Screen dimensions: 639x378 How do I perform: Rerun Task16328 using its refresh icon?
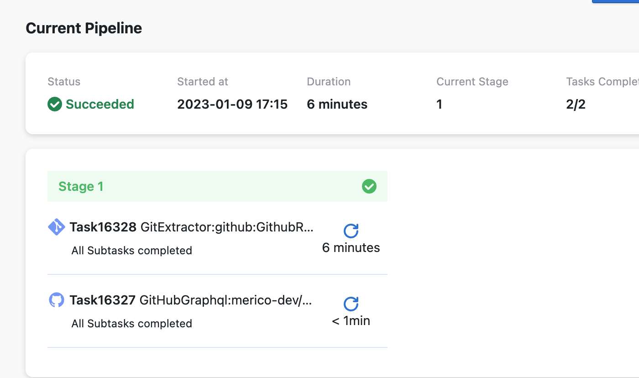click(351, 231)
